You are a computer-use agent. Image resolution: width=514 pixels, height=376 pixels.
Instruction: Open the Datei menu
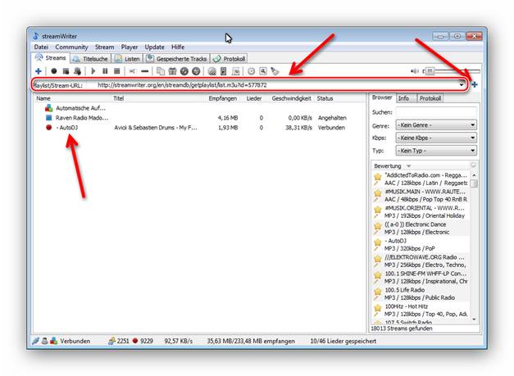click(x=41, y=48)
